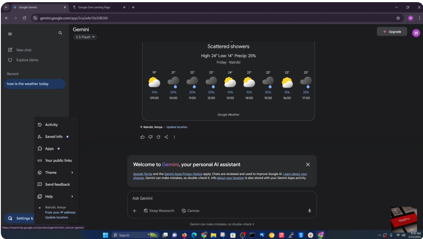This screenshot has width=423, height=239.
Task: Click the sidebar search icon
Action: pos(60,33)
